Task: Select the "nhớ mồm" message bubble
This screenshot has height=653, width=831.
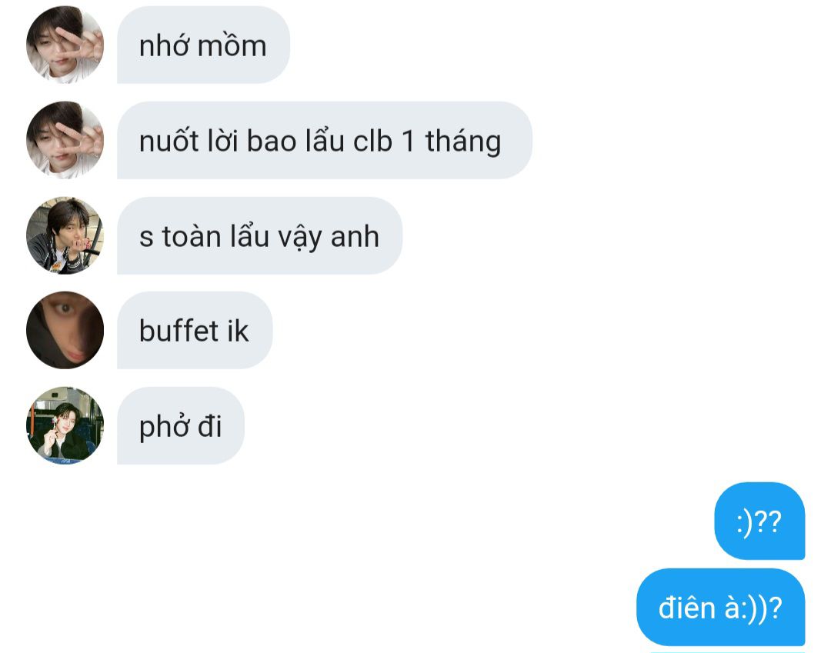Action: (203, 45)
